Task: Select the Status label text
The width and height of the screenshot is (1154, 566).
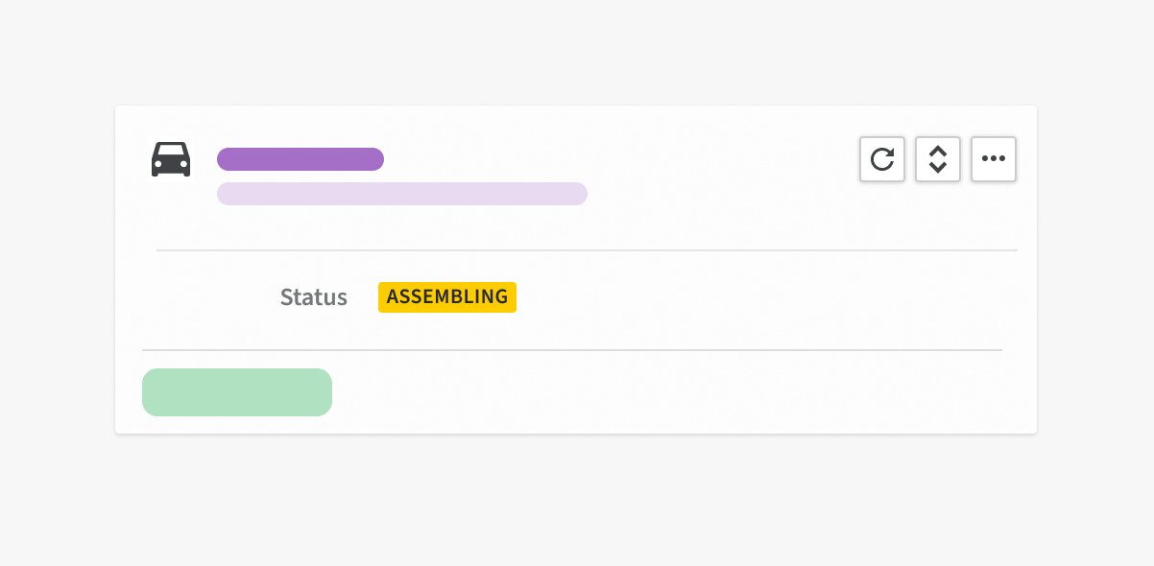Action: point(314,297)
